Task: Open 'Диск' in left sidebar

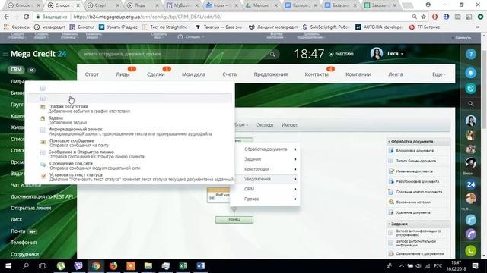Action: 17,219
